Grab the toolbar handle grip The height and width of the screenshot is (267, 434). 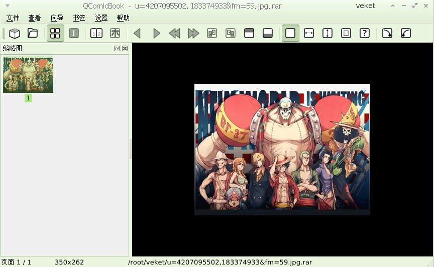4,34
